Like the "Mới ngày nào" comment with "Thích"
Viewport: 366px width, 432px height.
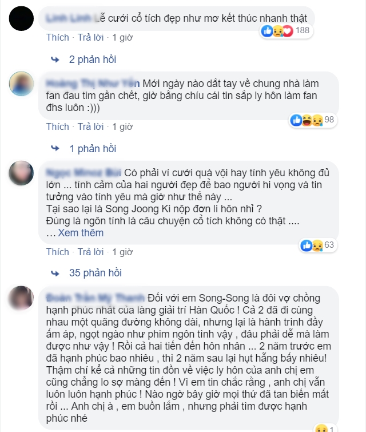tap(58, 126)
